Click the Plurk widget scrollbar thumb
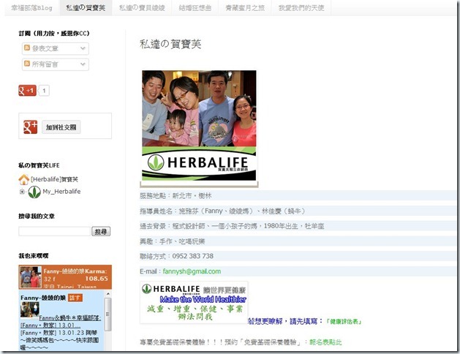Viewport: 460px width, 354px height. 108,315
